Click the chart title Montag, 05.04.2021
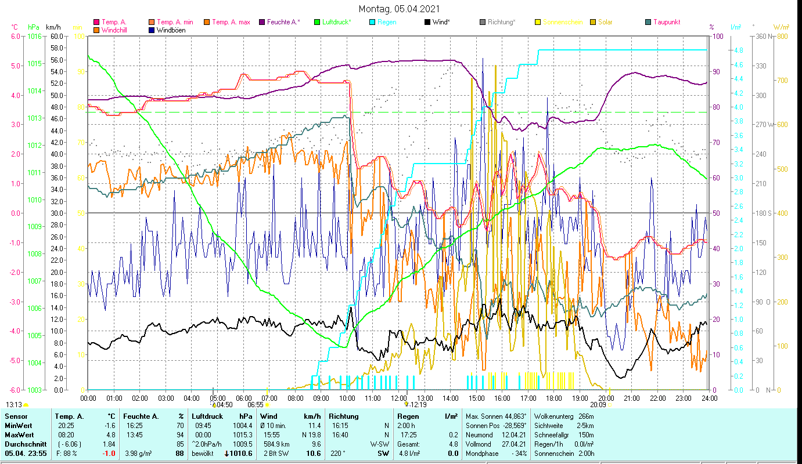Viewport: 802px width, 464px height. pos(399,9)
